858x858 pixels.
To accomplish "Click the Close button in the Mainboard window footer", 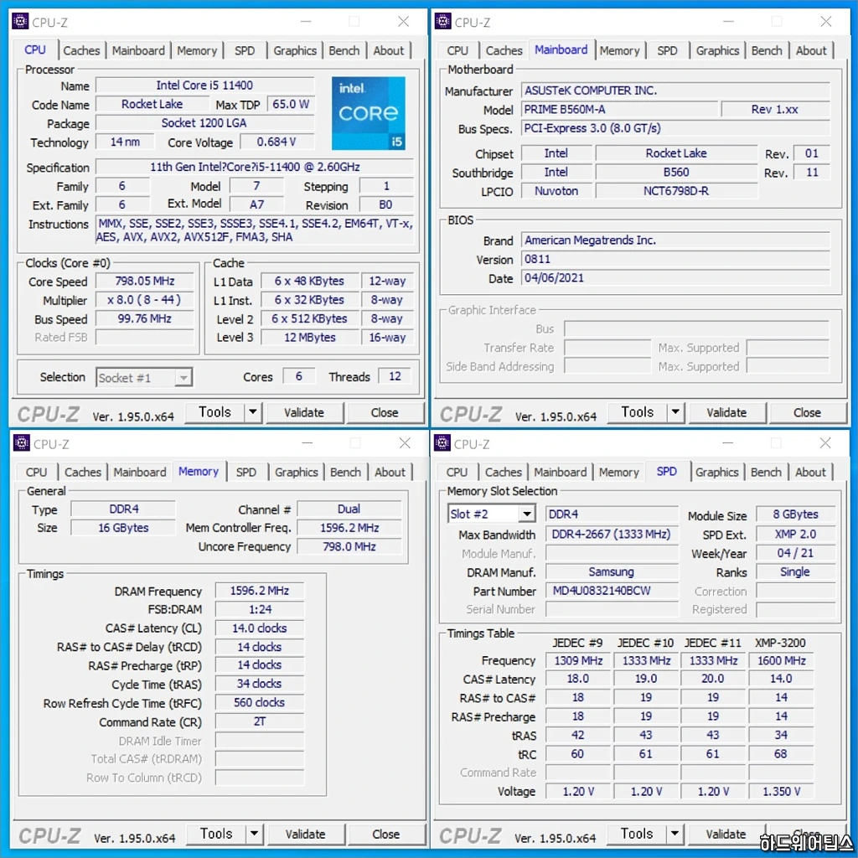I will click(807, 412).
